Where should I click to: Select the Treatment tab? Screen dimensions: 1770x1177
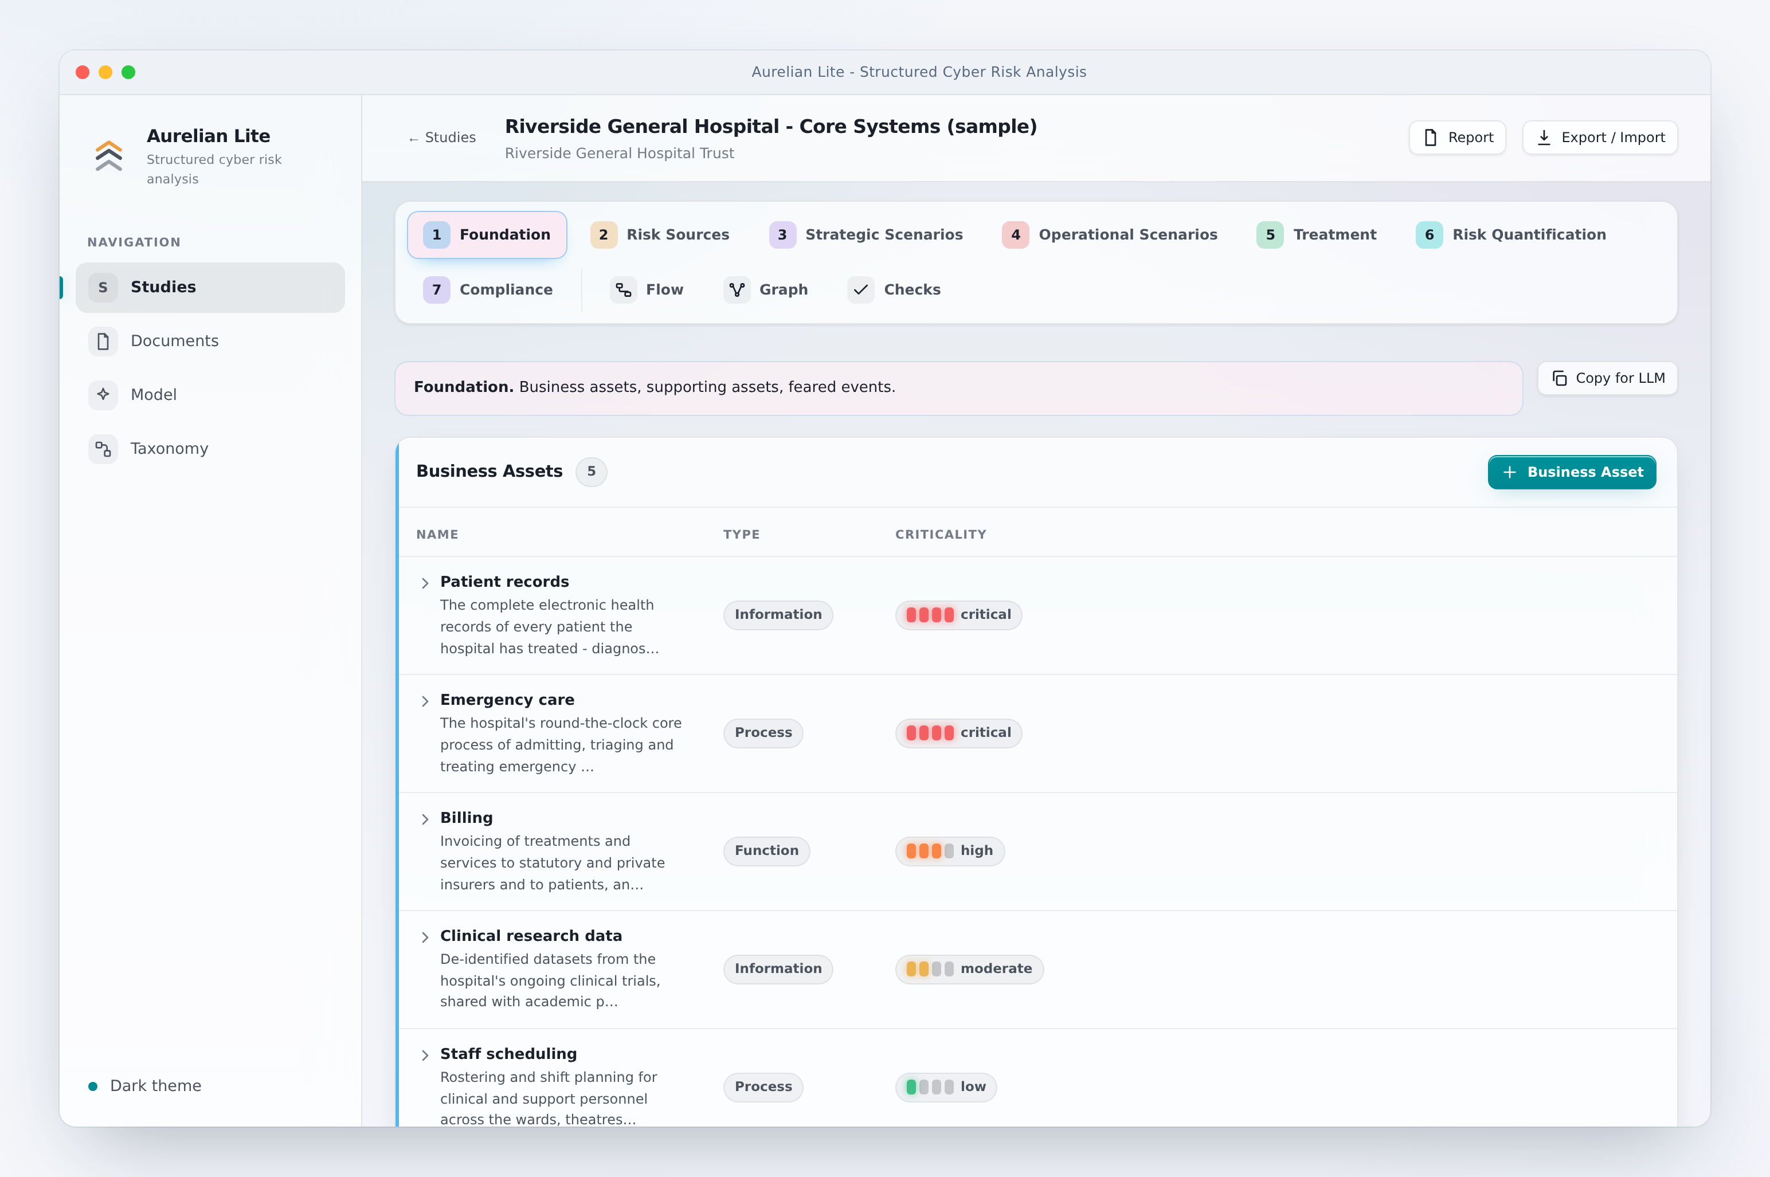pos(1317,235)
